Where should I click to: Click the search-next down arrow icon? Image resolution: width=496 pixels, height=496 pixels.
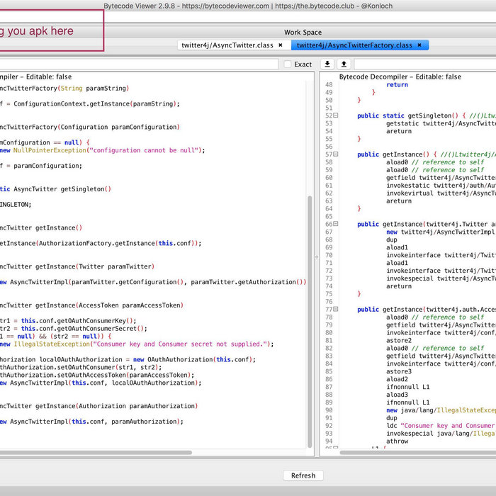[x=327, y=64]
